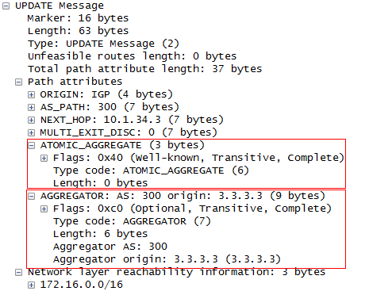Collapse the AGGREGATOR AS 300 attribute
The height and width of the screenshot is (291, 369).
[x=31, y=197]
